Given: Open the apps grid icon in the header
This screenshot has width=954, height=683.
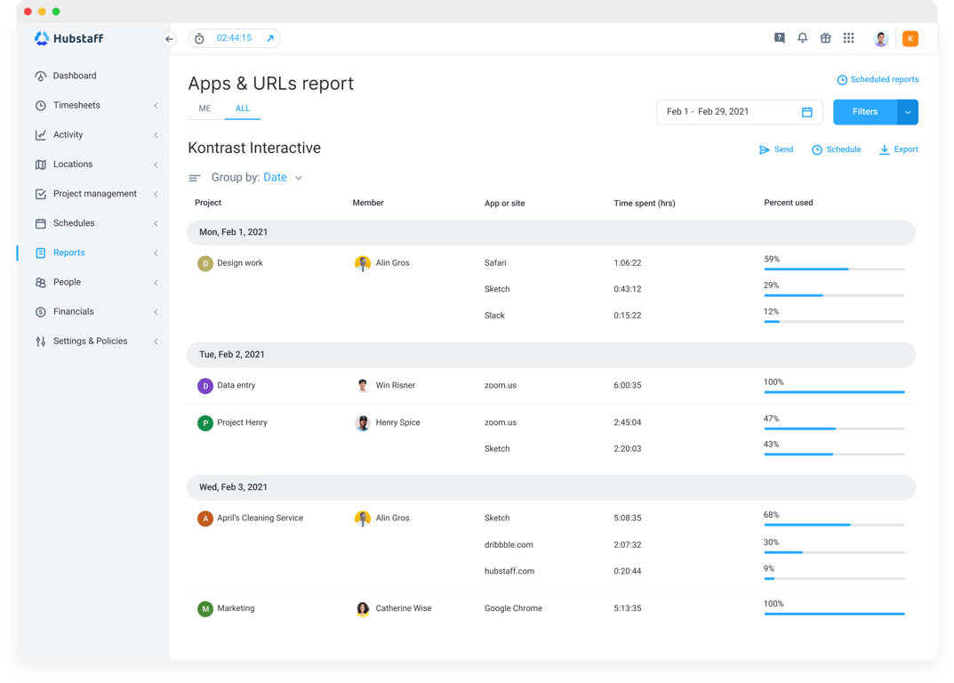Looking at the screenshot, I should 848,38.
